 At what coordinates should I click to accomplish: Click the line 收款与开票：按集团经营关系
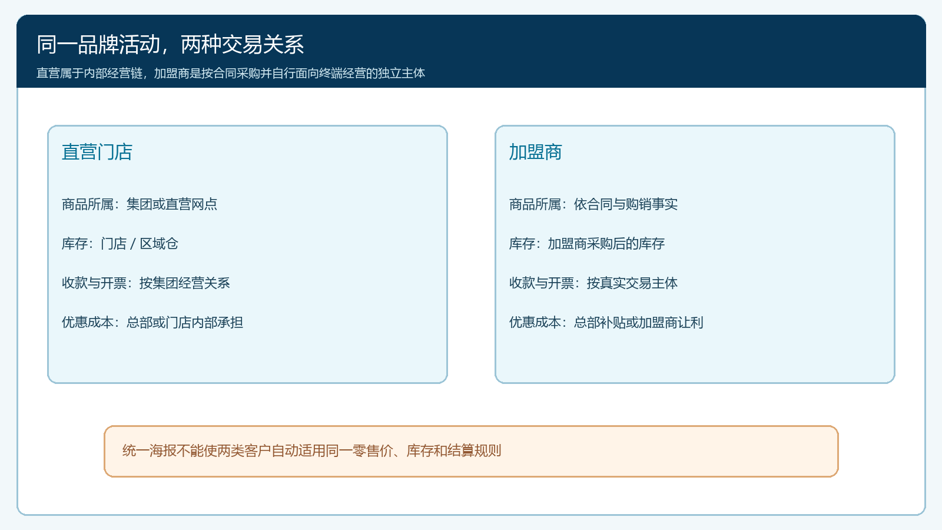(146, 283)
